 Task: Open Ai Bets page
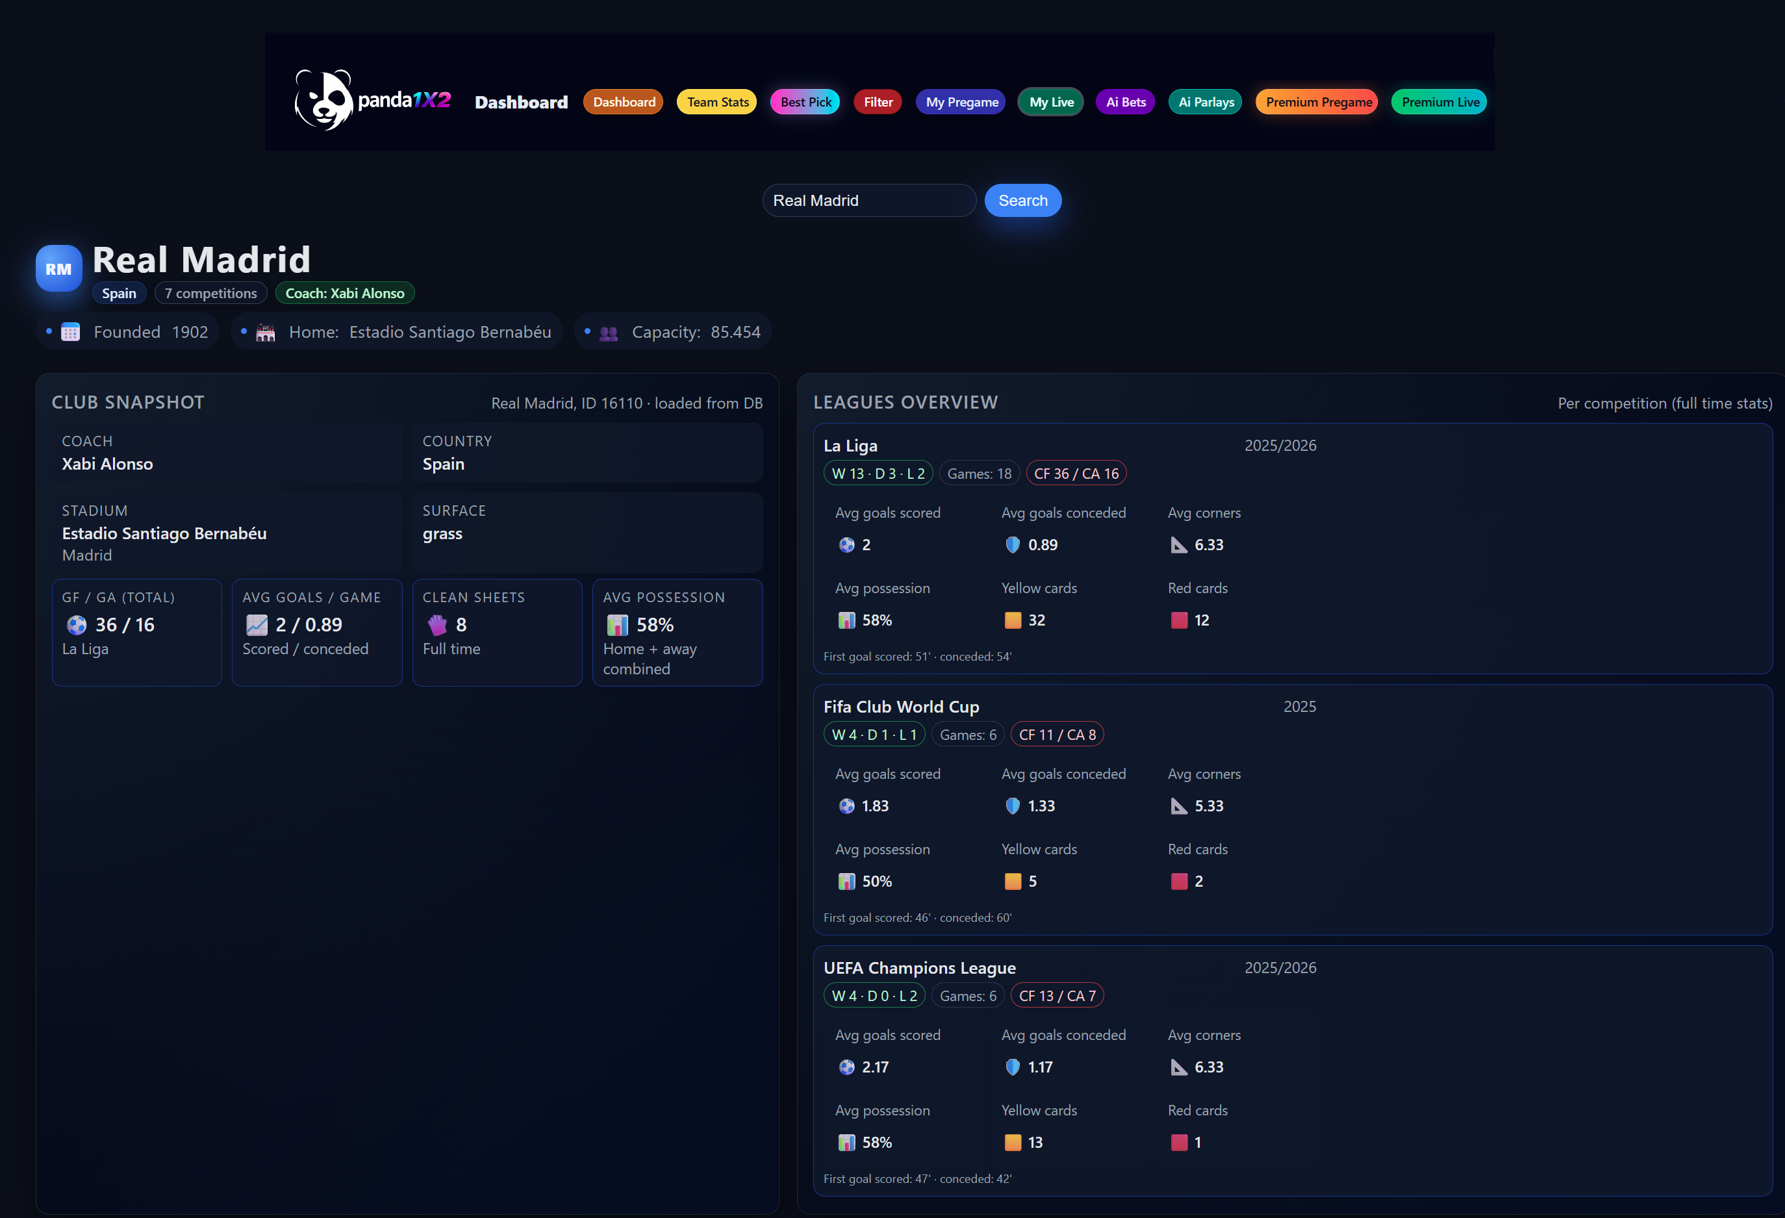click(1125, 101)
